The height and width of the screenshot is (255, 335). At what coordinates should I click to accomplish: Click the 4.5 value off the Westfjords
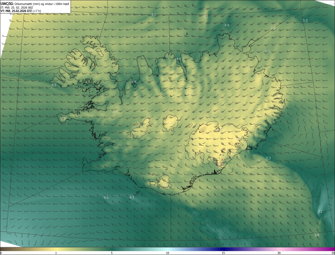pos(54,85)
